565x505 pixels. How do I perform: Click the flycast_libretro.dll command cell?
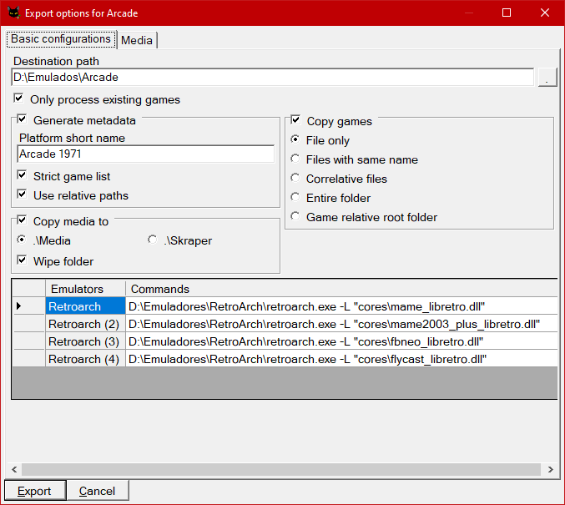click(x=341, y=359)
